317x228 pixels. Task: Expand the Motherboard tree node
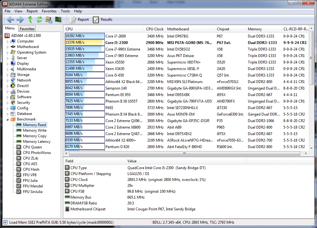click(x=8, y=47)
